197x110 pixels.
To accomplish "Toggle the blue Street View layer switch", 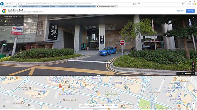I will [115, 105].
